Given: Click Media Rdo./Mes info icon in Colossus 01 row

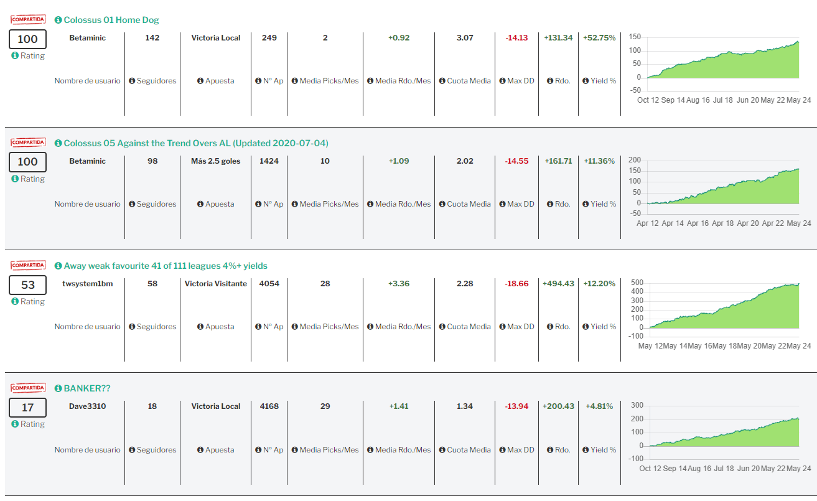Looking at the screenshot, I should click(x=370, y=81).
